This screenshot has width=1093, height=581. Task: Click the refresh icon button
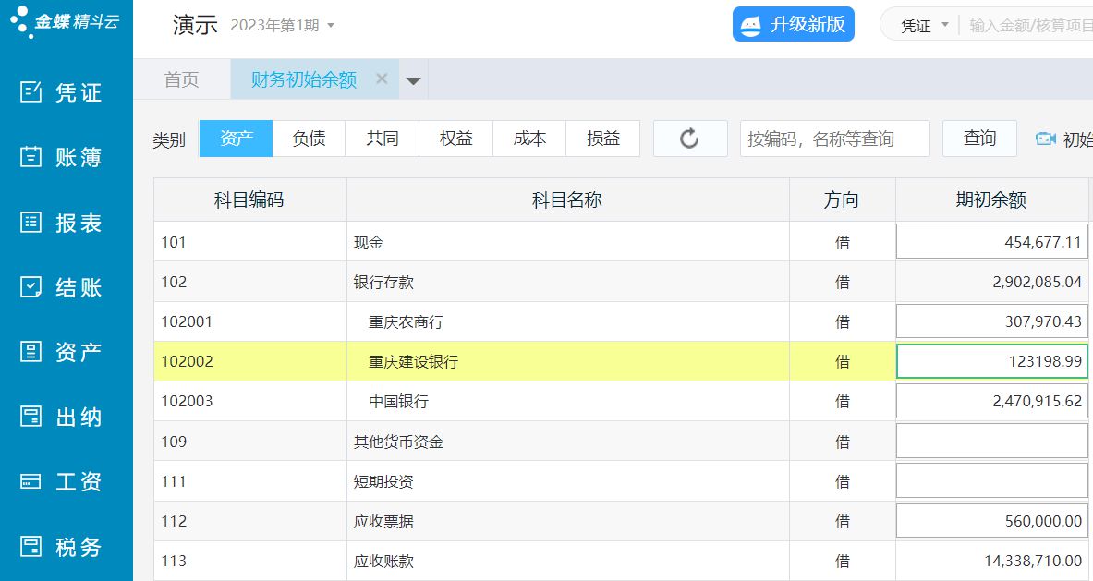click(x=690, y=139)
